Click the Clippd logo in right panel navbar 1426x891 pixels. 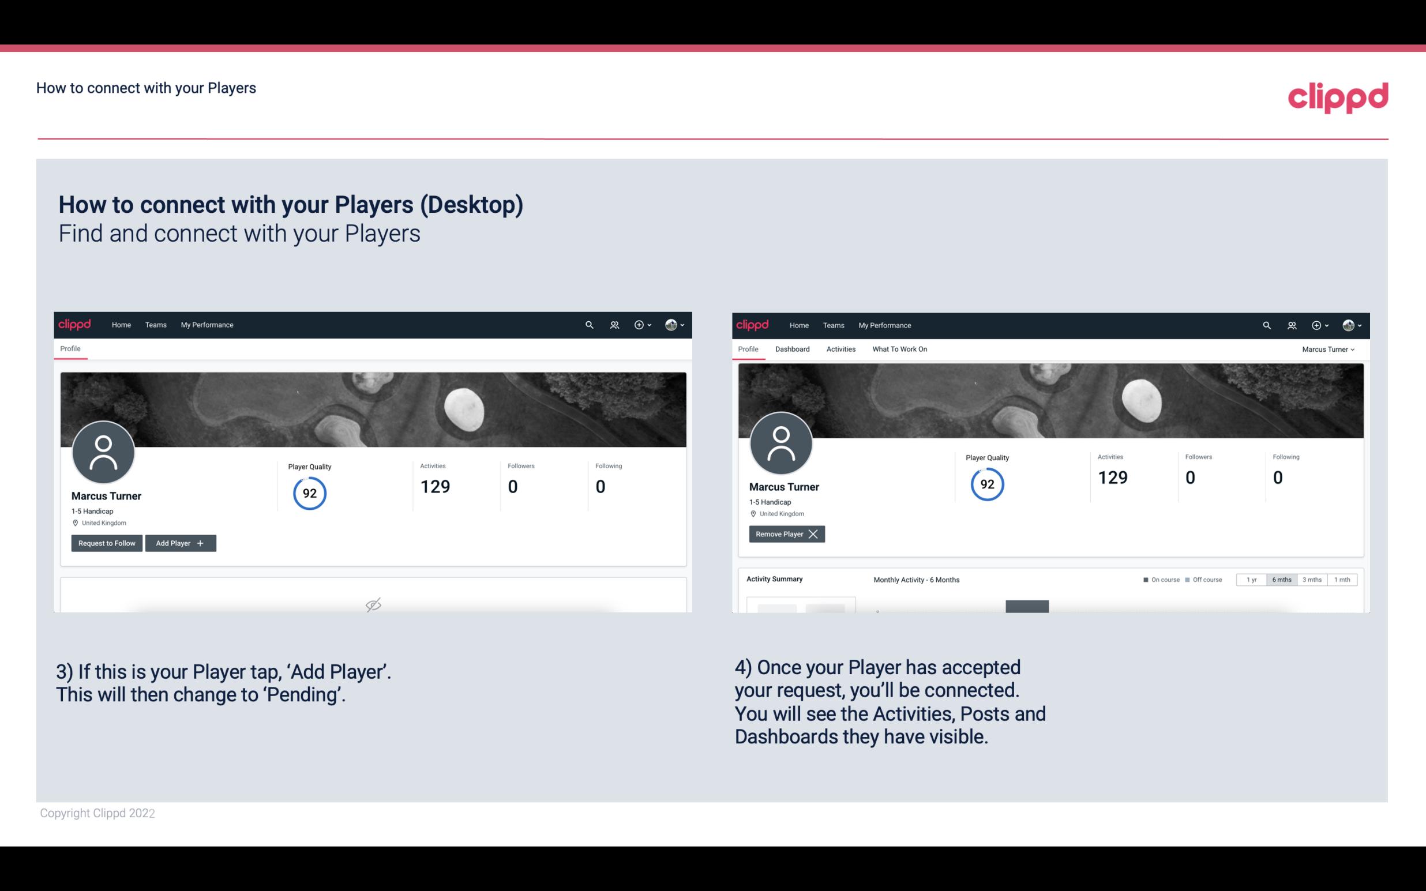(x=753, y=325)
